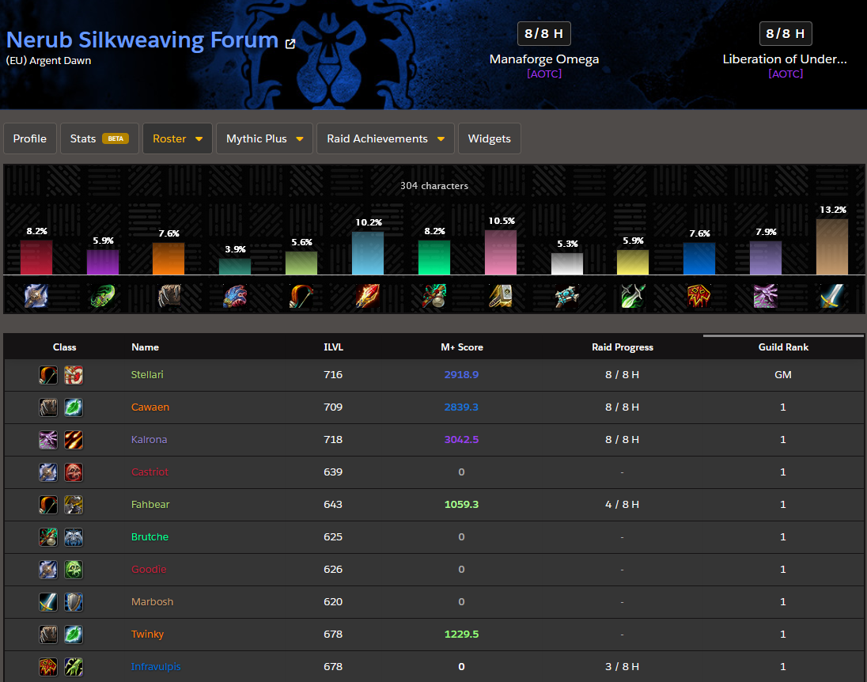Click the Paladin class icon in chart

click(501, 296)
